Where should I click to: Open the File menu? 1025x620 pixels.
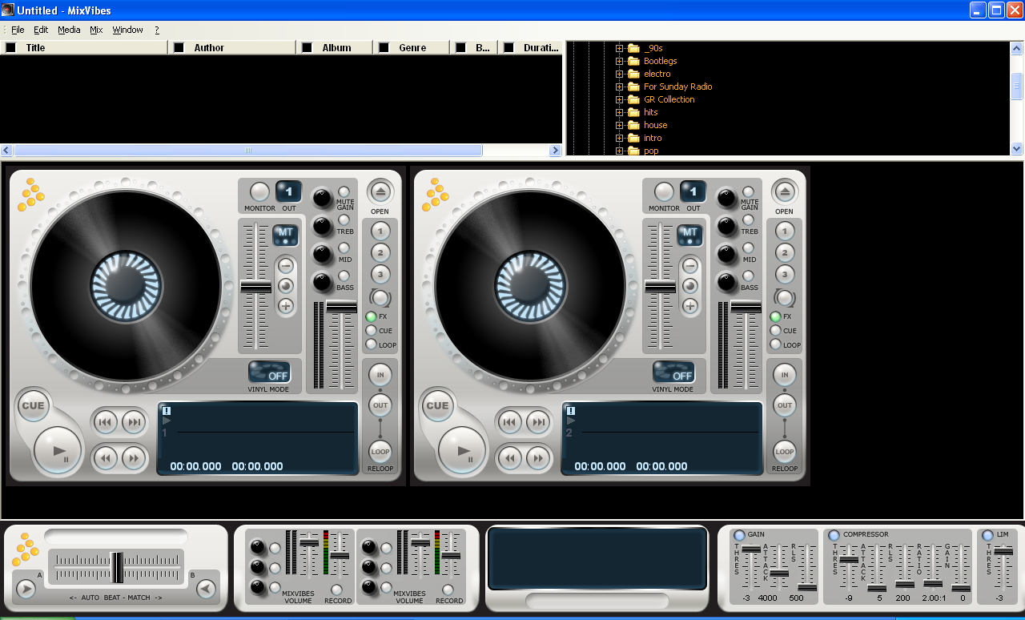point(18,30)
